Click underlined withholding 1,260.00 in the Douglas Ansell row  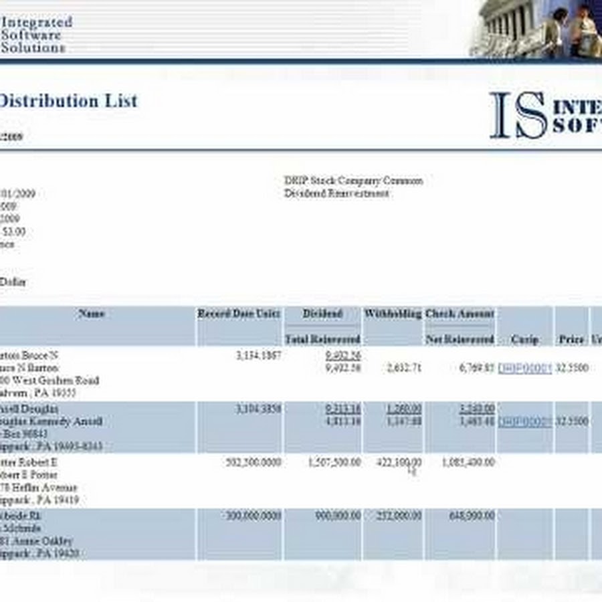pos(404,409)
